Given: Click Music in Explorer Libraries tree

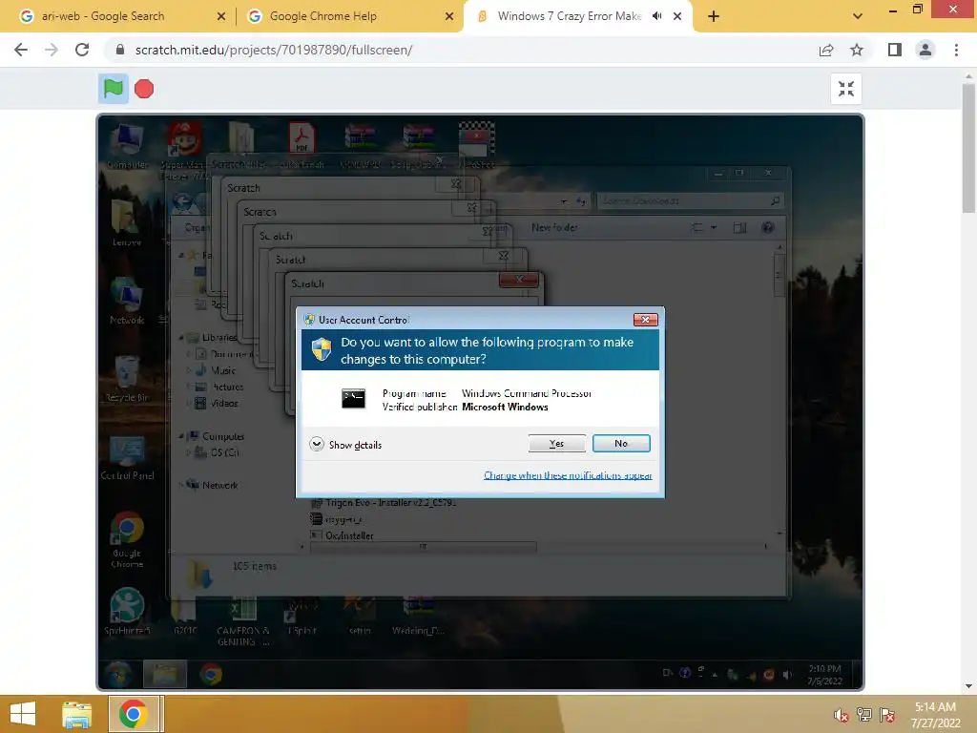Looking at the screenshot, I should 223,370.
